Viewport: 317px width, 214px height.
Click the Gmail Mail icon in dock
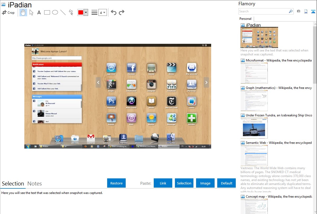point(91,138)
